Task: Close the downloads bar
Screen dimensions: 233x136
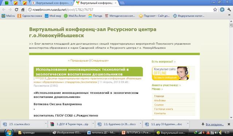Action: (229, 124)
